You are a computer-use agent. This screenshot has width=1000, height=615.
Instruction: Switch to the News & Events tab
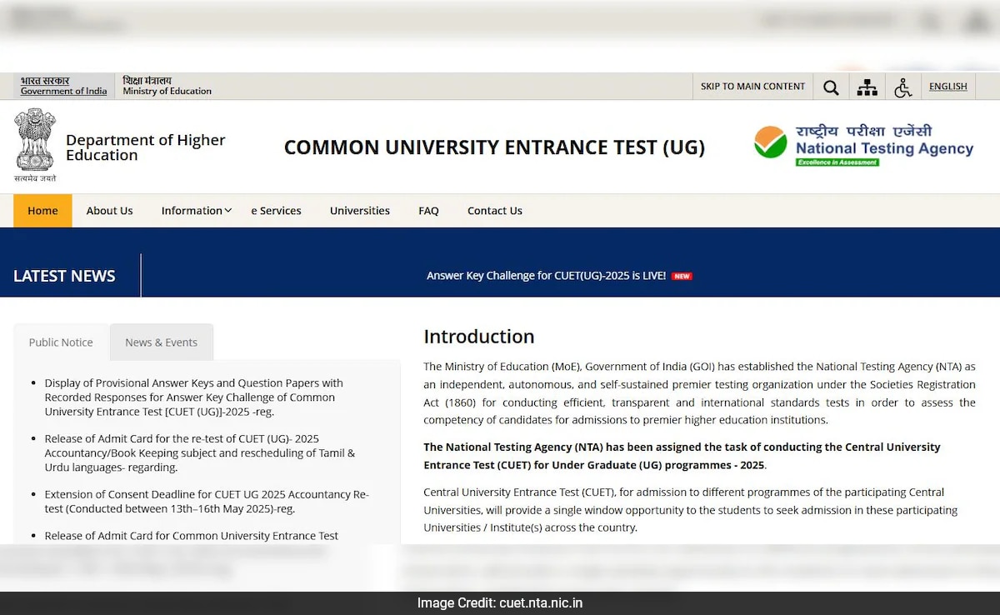tap(161, 342)
